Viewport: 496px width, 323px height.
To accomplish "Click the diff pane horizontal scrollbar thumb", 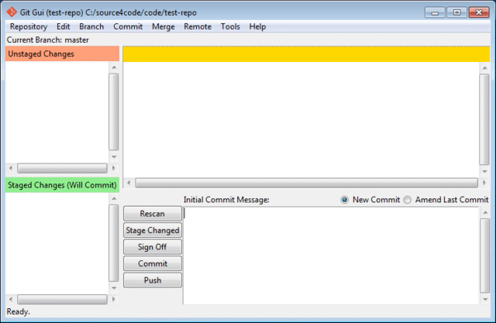I will 307,183.
